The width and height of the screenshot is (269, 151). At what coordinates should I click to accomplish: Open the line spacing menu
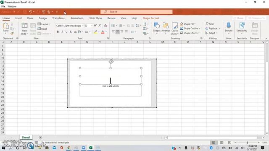(138, 26)
